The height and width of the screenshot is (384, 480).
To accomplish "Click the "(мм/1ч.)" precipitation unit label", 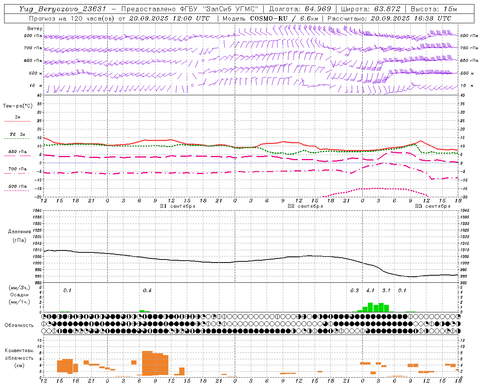I will pyautogui.click(x=19, y=302).
